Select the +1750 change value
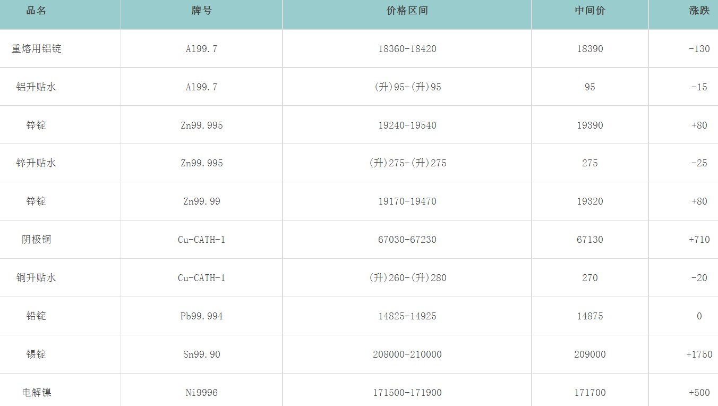The height and width of the screenshot is (406, 718). click(699, 354)
